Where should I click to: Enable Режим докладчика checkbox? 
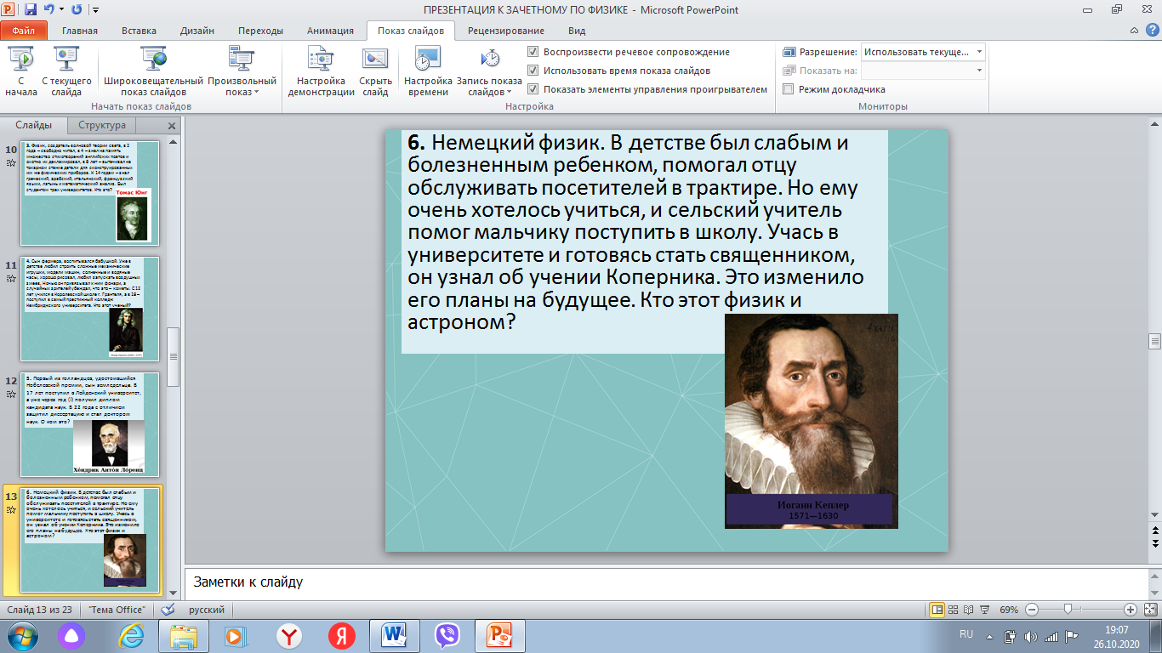(x=789, y=89)
